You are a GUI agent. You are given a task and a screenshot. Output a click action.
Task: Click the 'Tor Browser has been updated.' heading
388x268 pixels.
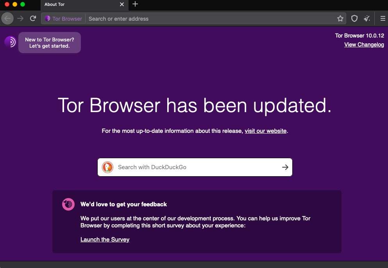(x=195, y=105)
